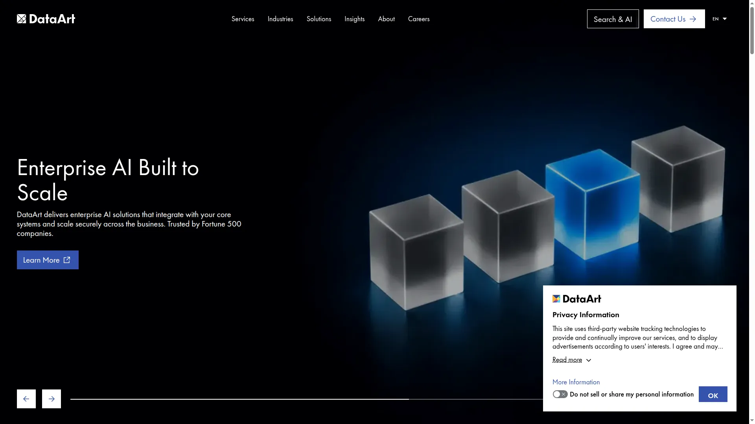Open the Services menu
The height and width of the screenshot is (424, 755).
click(243, 19)
